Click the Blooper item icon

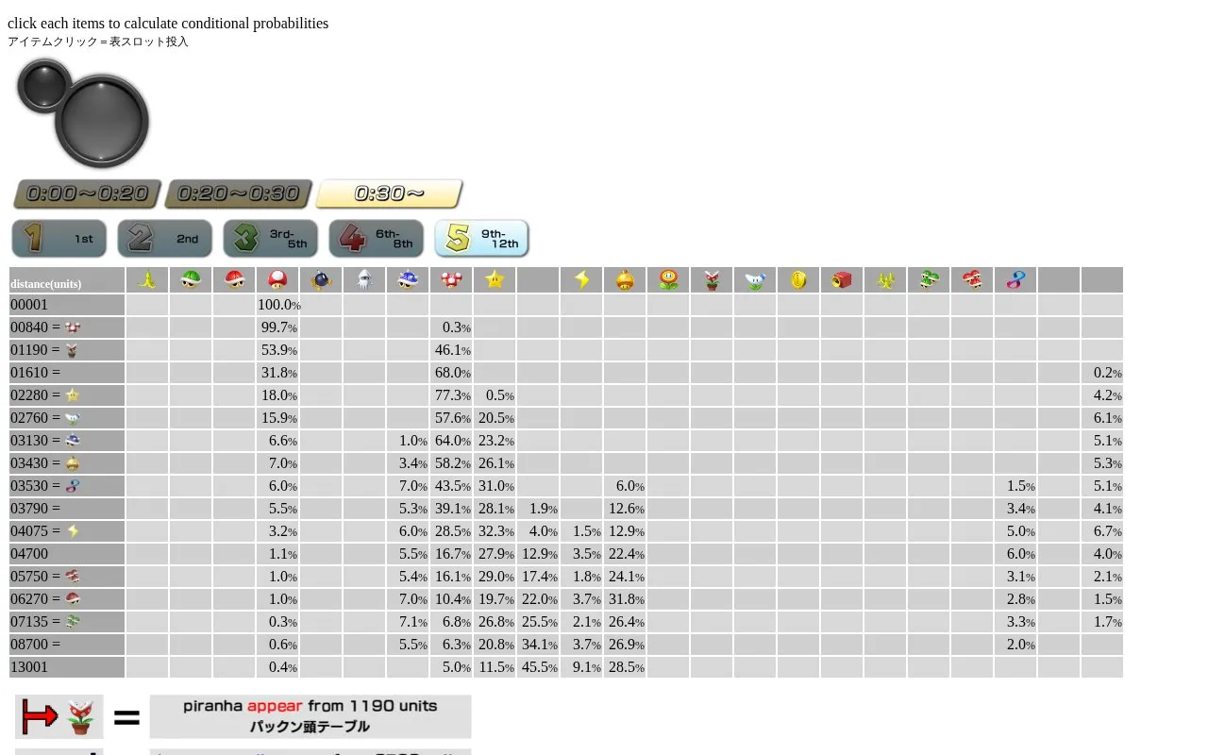tap(364, 279)
